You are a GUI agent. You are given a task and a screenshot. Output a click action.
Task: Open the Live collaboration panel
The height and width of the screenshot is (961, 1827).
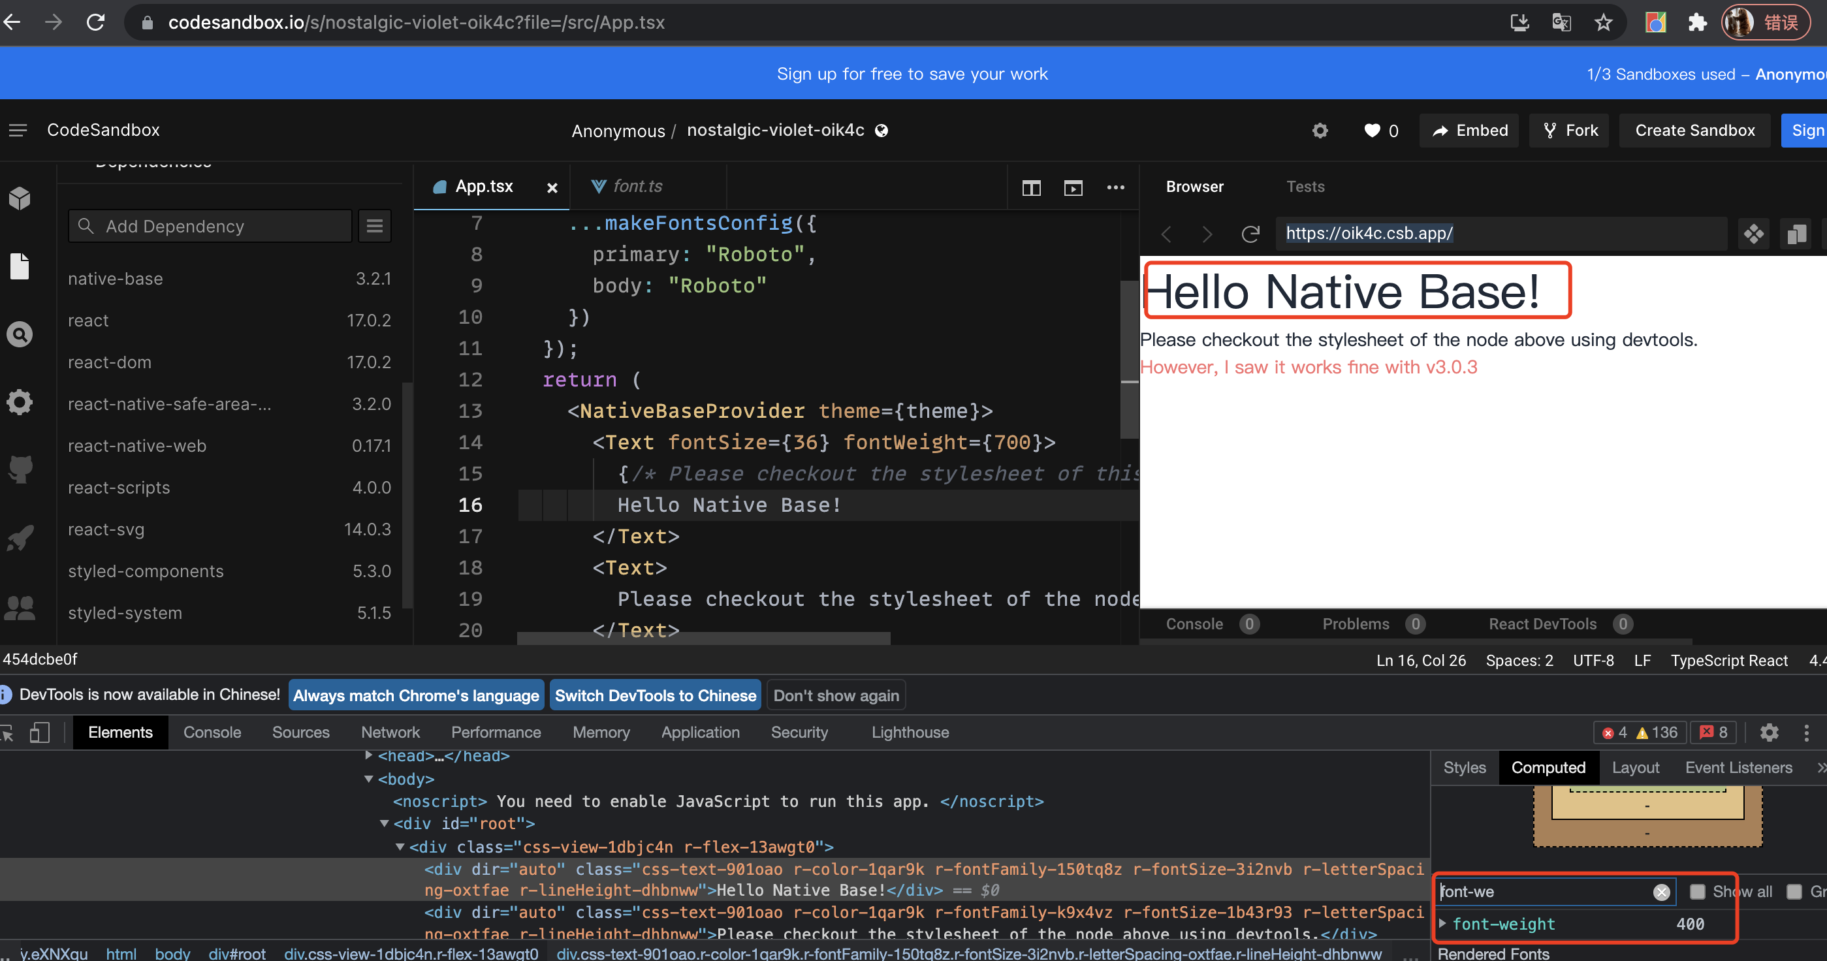click(19, 608)
